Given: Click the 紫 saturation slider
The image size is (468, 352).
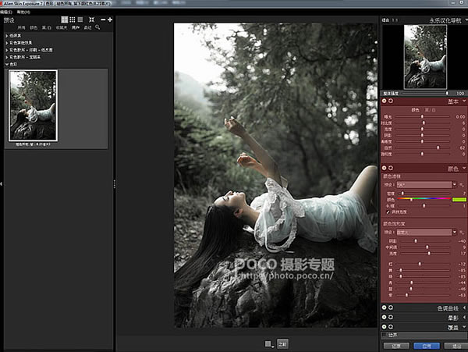Looking at the screenshot, I should coord(423,295).
